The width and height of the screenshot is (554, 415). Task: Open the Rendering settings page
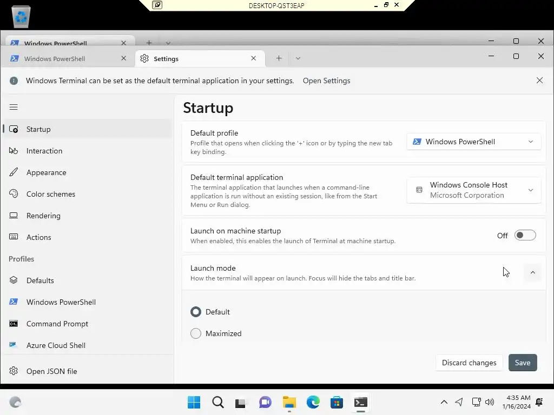[87, 216]
